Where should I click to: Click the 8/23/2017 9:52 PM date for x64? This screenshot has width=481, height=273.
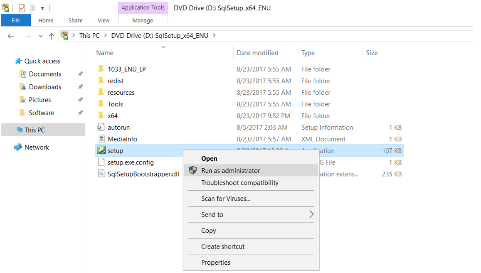[x=263, y=116]
